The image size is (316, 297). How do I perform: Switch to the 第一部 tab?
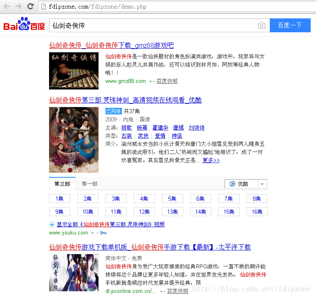(x=90, y=184)
